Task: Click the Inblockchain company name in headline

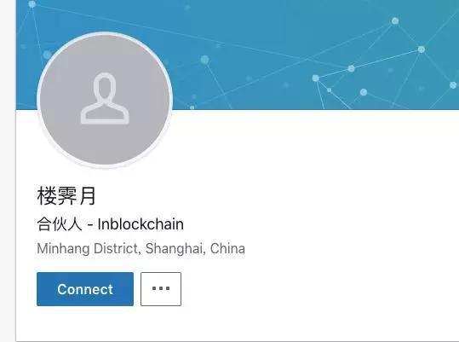Action: tap(141, 224)
